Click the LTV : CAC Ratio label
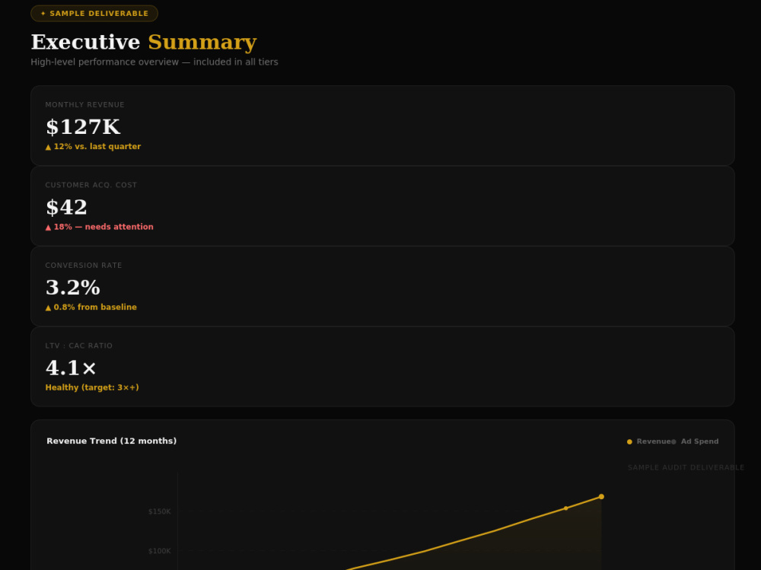The image size is (761, 570). 78,346
